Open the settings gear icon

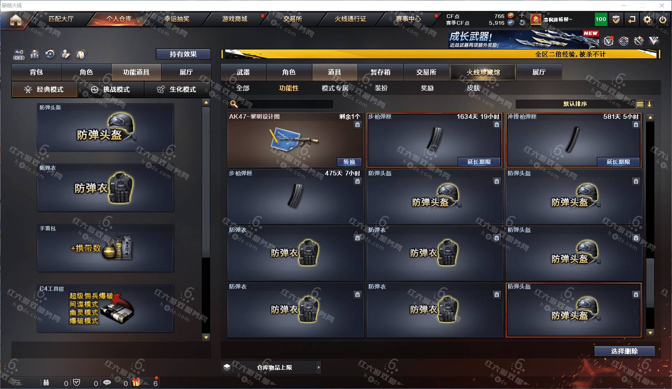(647, 19)
